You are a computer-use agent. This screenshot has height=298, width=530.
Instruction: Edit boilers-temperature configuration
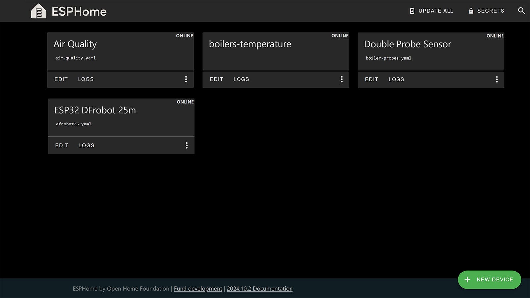tap(216, 79)
